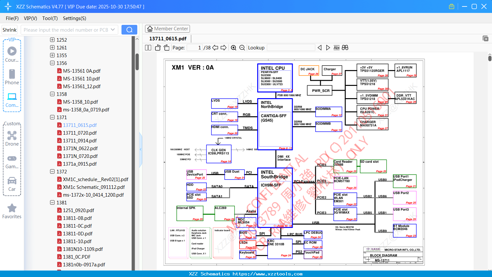The image size is (492, 277).
Task: Click the PDF icon of MS-13561 0A.pdf
Action: [x=59, y=71]
